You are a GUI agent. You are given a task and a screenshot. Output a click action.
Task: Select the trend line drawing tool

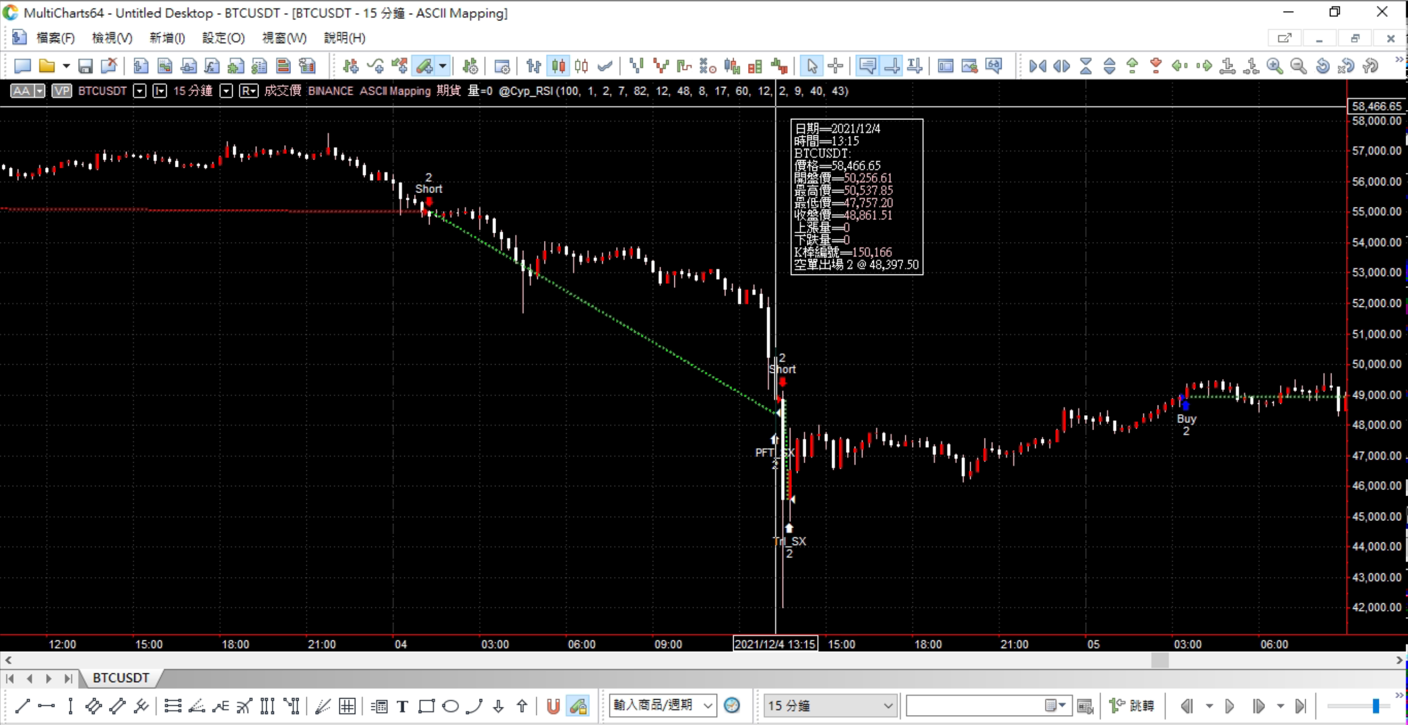(x=22, y=706)
